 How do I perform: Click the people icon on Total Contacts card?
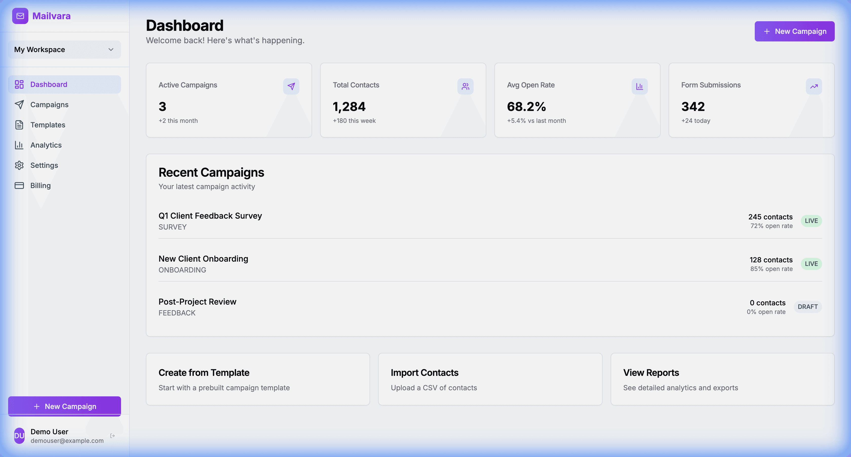coord(465,86)
